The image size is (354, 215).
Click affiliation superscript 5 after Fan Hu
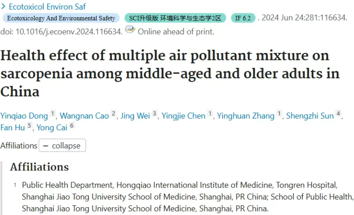(29, 125)
